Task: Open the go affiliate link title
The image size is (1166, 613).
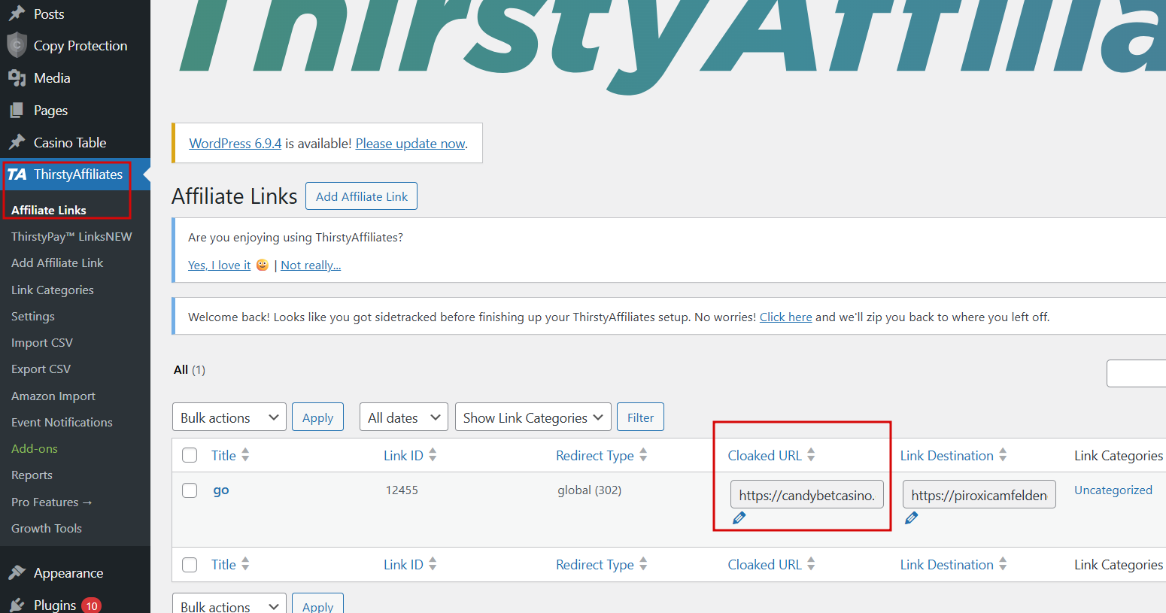Action: click(x=220, y=490)
